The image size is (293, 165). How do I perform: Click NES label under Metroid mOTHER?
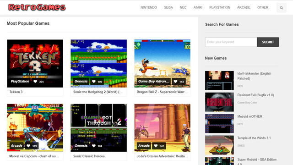coord(240,124)
